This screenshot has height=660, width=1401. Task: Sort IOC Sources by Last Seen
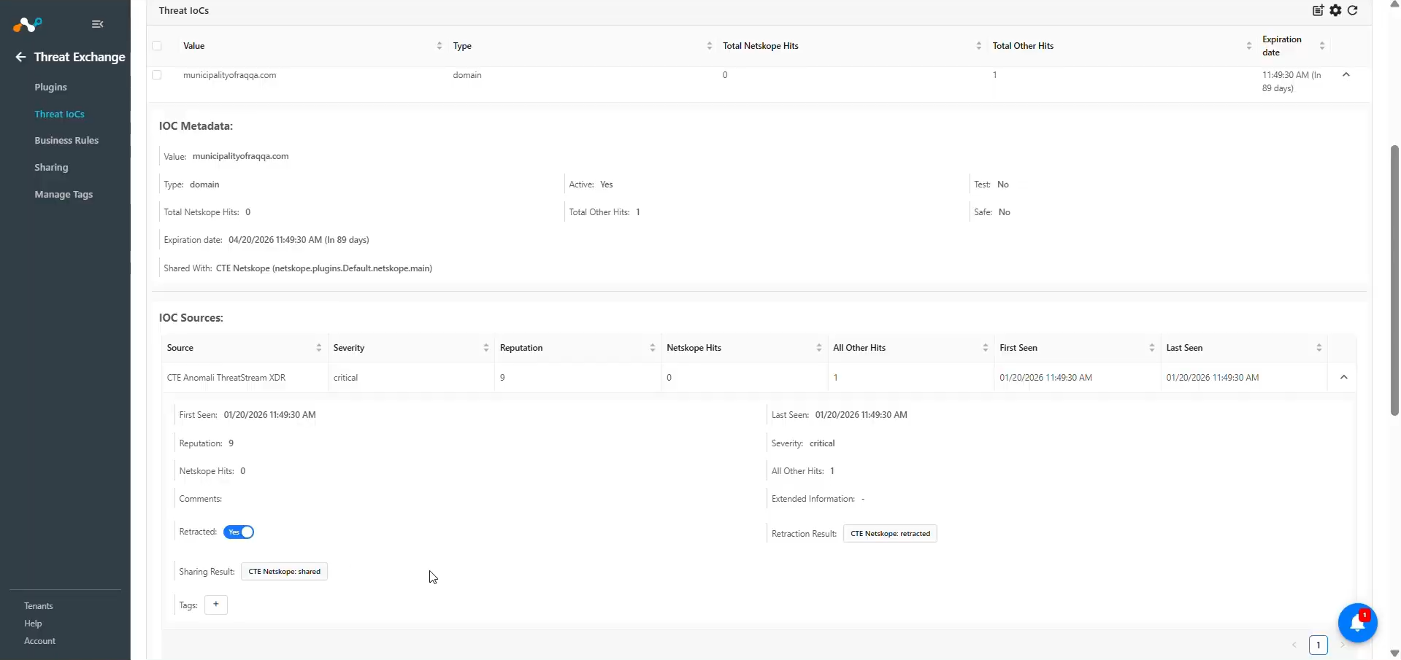point(1319,348)
